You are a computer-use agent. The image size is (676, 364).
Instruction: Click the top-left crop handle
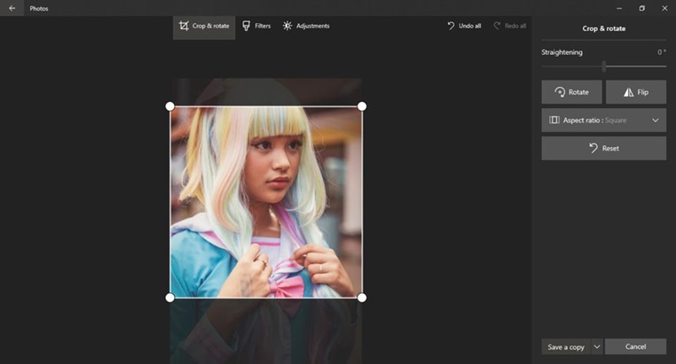170,106
